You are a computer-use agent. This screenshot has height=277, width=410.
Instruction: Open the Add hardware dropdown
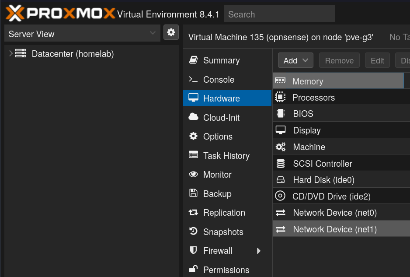295,60
